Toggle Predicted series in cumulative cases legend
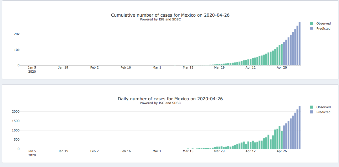The height and width of the screenshot is (167, 339). point(323,29)
